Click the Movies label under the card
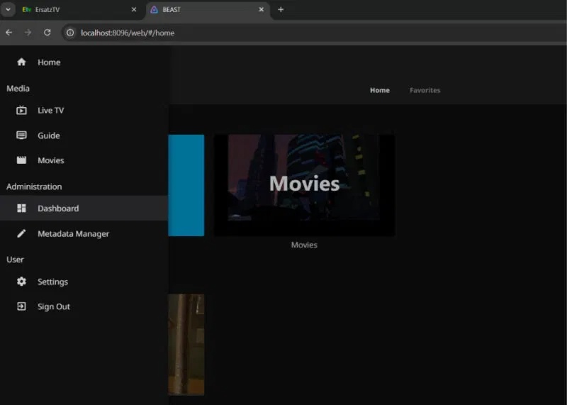The image size is (567, 405). point(304,245)
